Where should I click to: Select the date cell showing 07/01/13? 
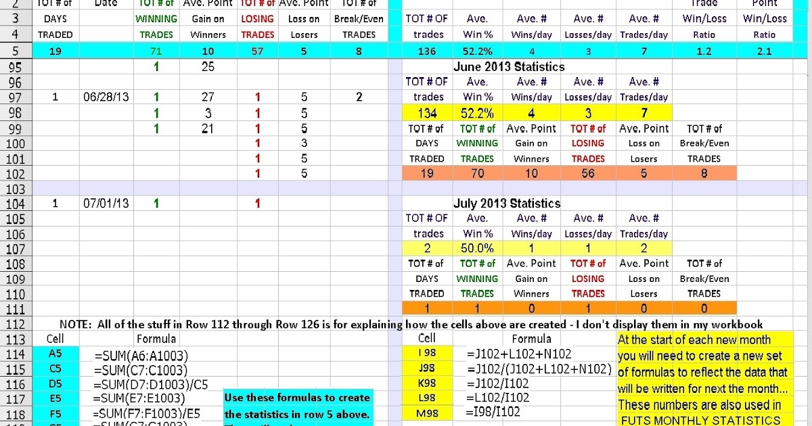pyautogui.click(x=106, y=203)
